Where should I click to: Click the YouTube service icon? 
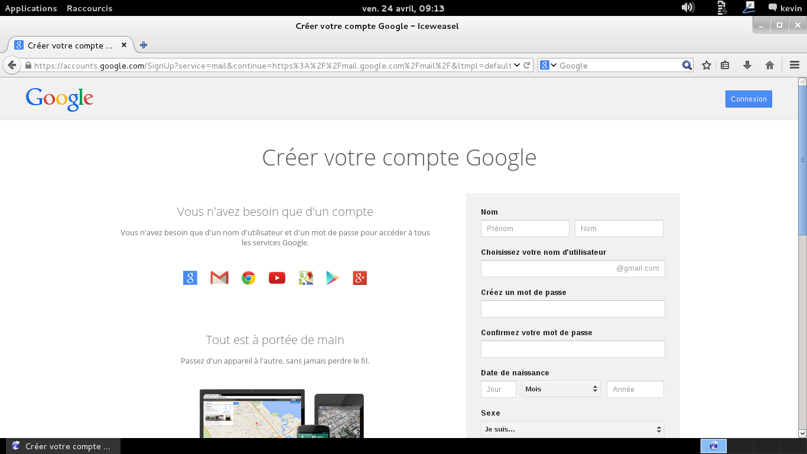tap(277, 278)
